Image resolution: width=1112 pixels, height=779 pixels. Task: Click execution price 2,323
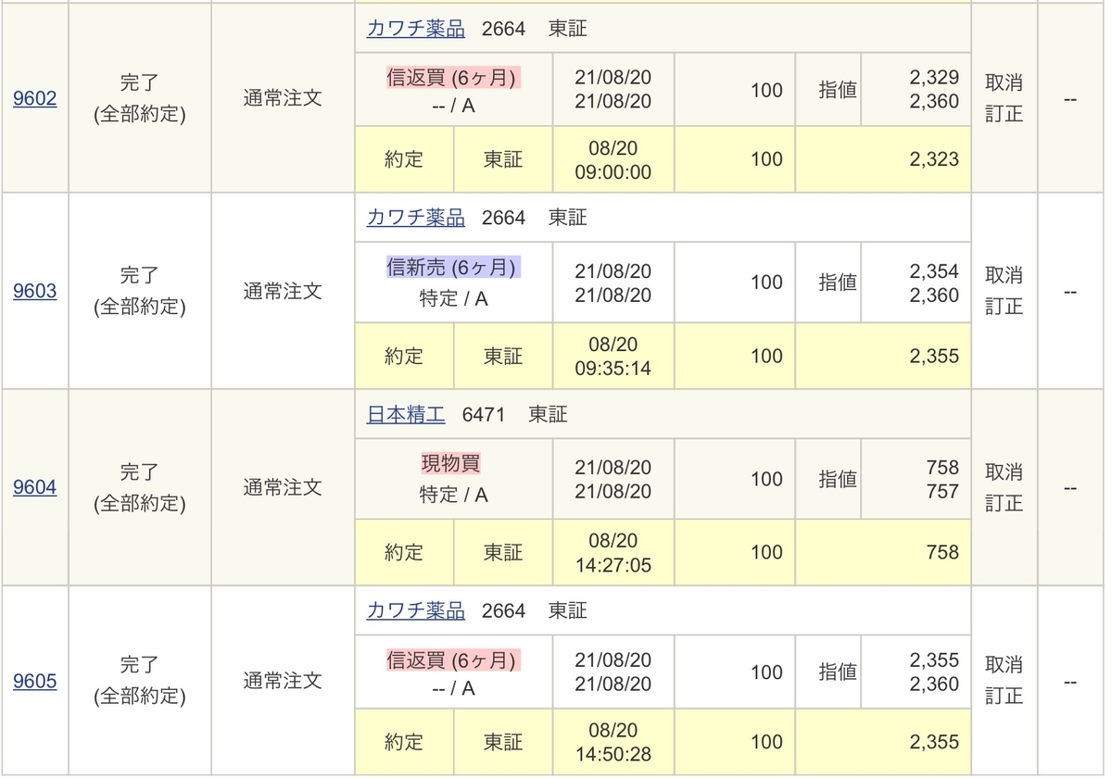(934, 159)
